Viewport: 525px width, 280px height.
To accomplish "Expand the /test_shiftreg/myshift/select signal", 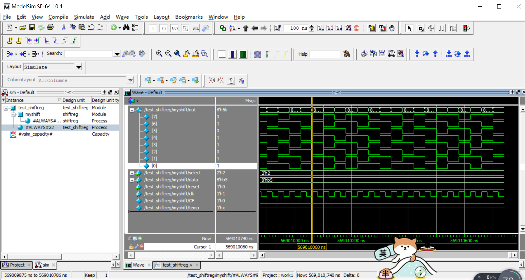I will point(132,173).
